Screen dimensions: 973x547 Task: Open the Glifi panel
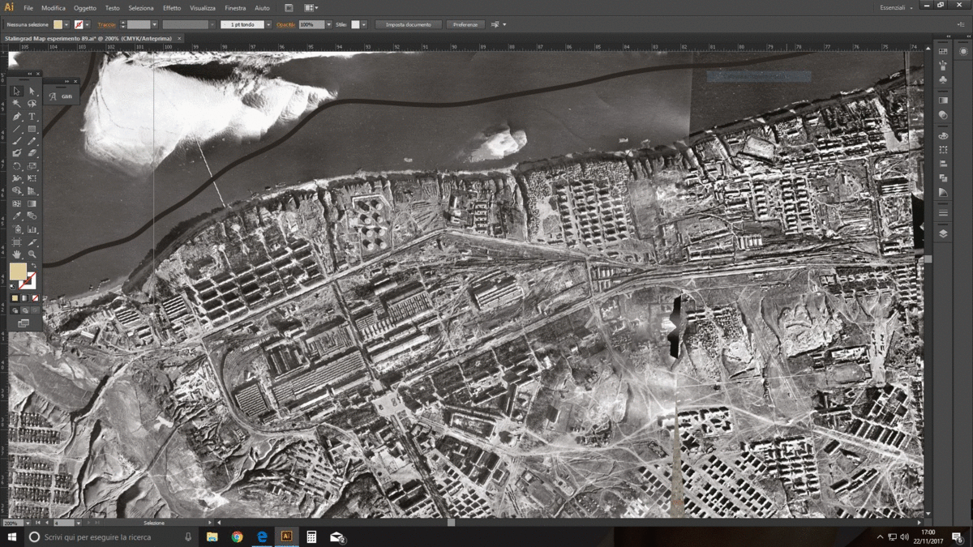tap(61, 96)
